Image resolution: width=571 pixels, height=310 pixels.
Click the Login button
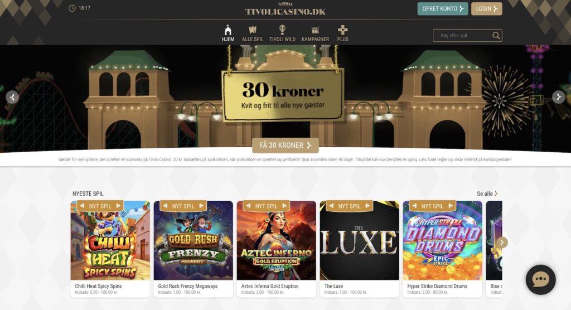click(x=486, y=9)
